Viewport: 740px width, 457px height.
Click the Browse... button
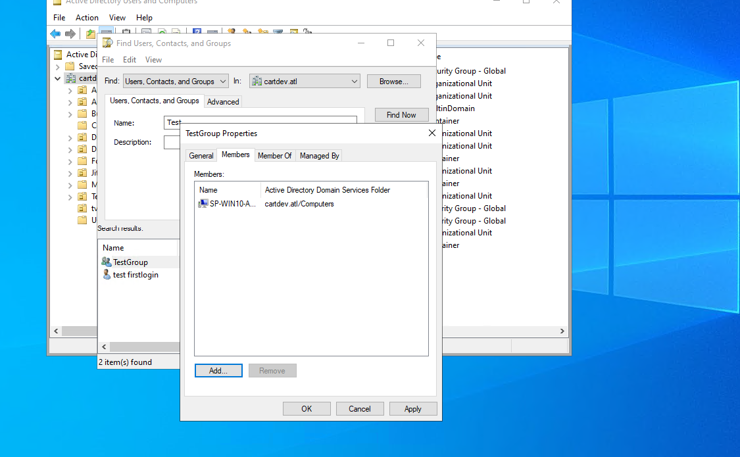(393, 81)
